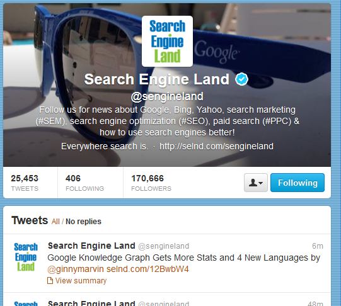Click the second tweet's avatar logo
The width and height of the screenshot is (341, 306).
[26, 303]
